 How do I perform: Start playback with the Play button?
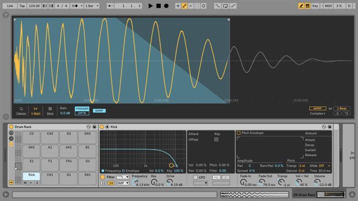150,6
